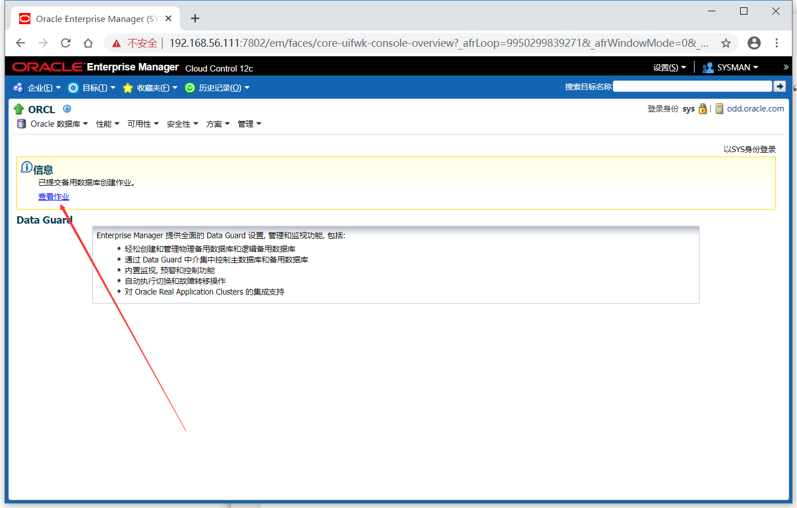This screenshot has width=797, height=508.
Task: Expand the 可用性 menu
Action: point(143,124)
